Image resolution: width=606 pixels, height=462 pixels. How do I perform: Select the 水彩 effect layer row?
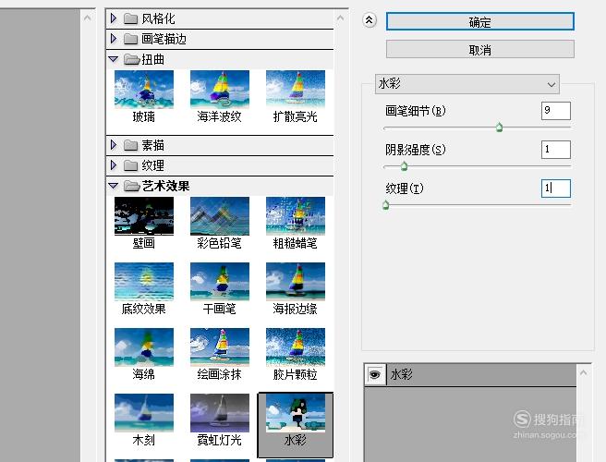(470, 374)
